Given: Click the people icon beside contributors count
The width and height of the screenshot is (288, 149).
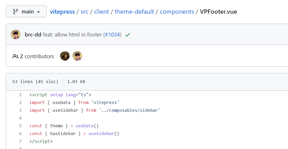Looking at the screenshot, I should (x=15, y=56).
